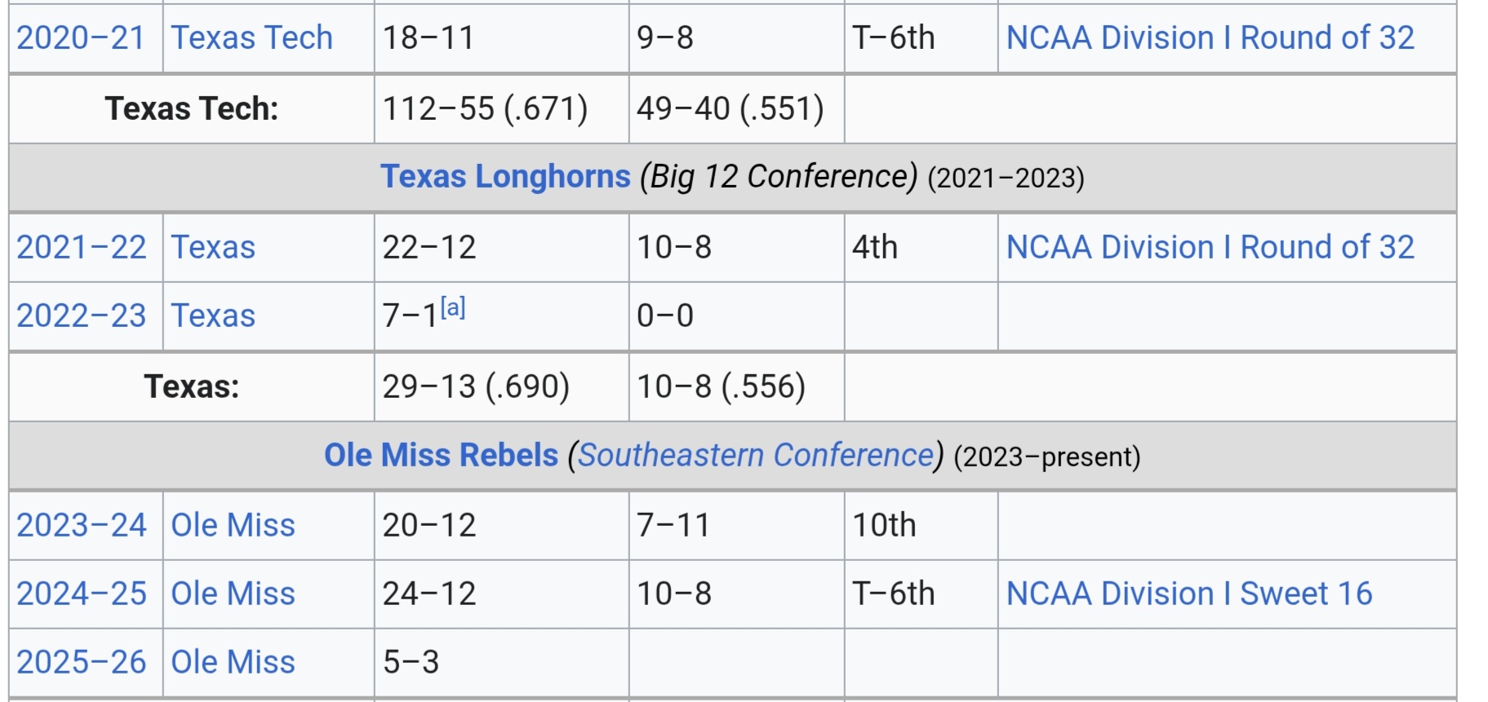Click Ole Miss link in 2024–25 row
The width and height of the screenshot is (1488, 702).
233,594
